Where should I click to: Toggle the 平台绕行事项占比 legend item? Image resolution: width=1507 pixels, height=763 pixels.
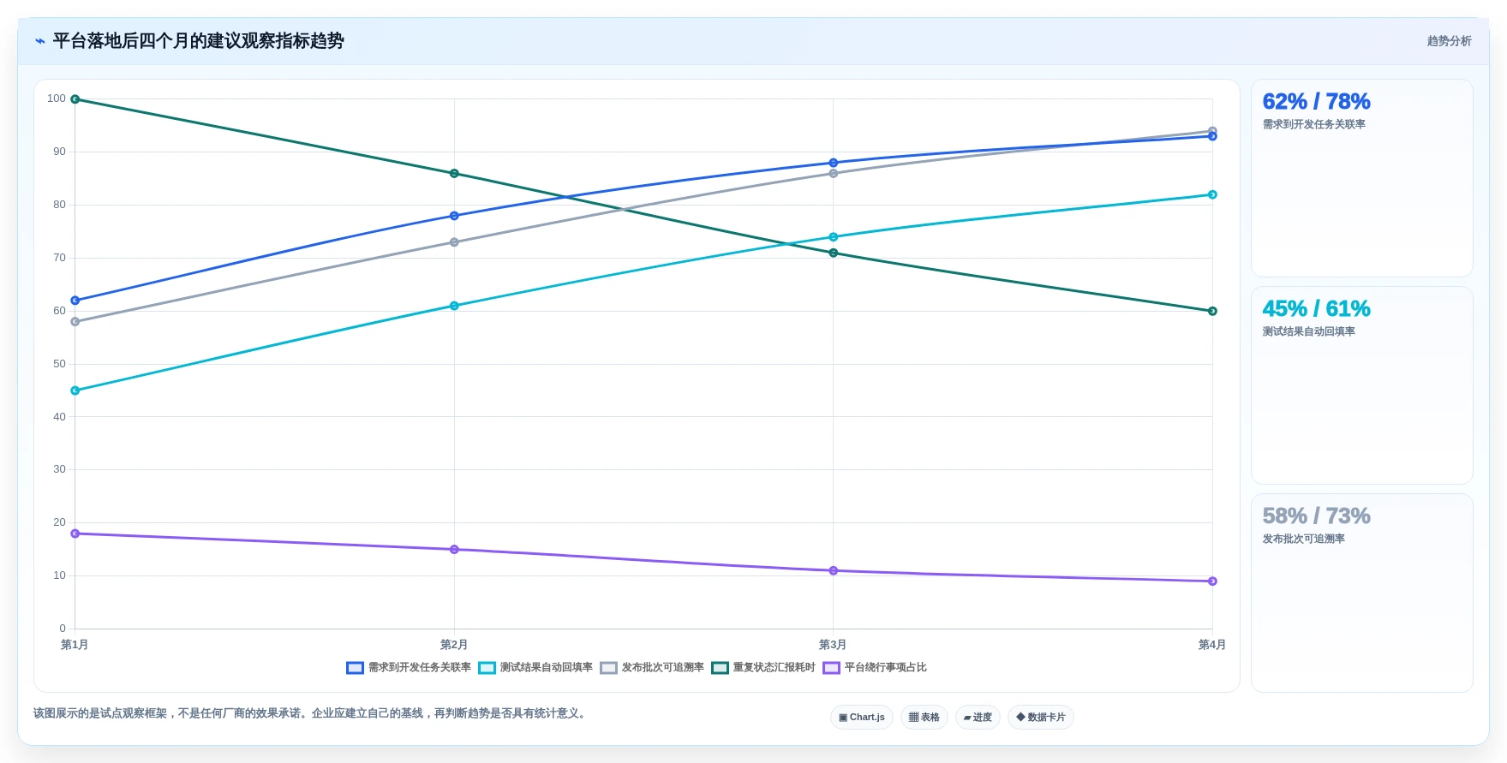875,668
